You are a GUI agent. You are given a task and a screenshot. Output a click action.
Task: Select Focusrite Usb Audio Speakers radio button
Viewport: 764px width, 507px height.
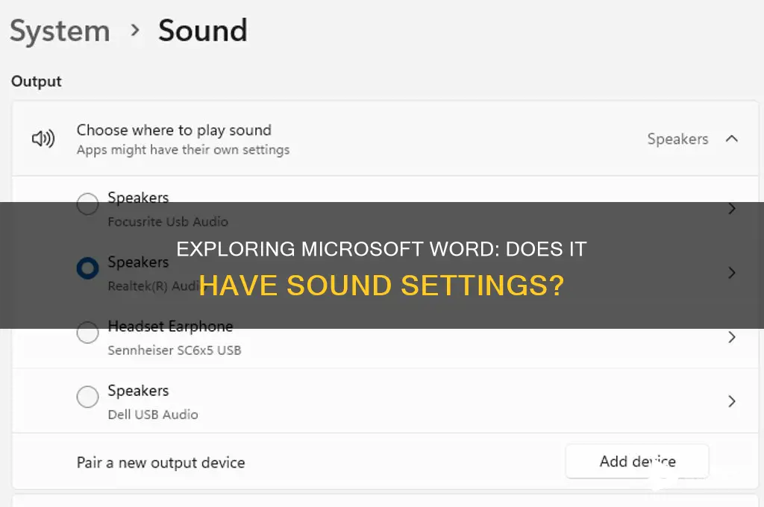(88, 204)
